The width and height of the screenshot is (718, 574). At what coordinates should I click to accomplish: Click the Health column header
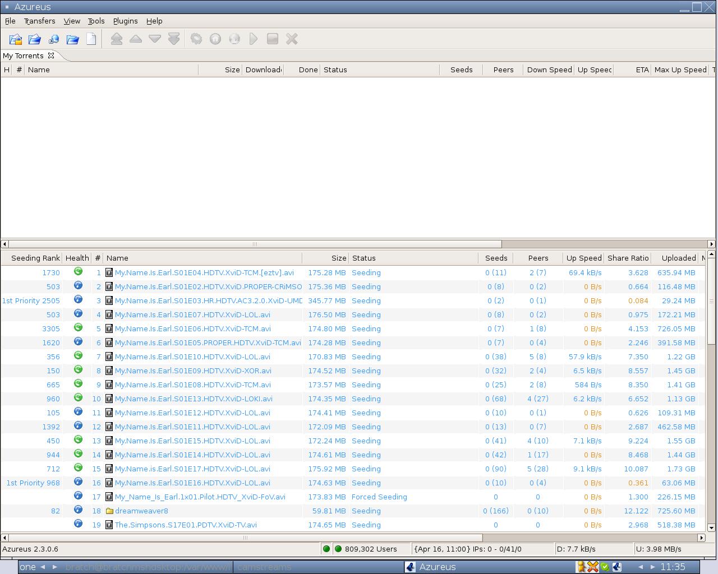pyautogui.click(x=77, y=258)
